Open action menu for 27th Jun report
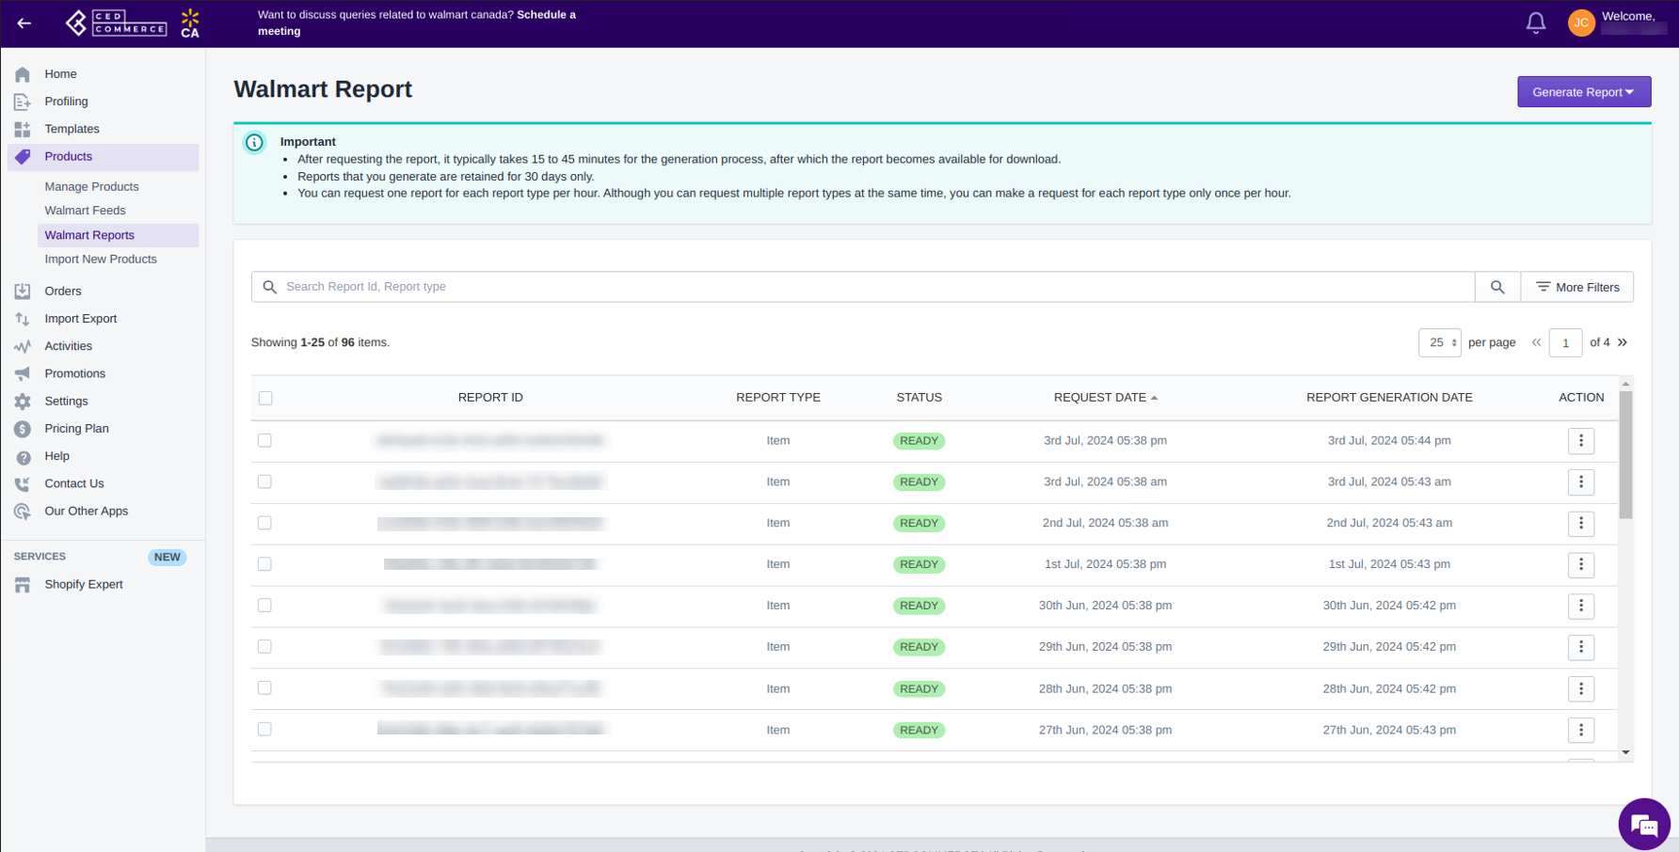 coord(1581,730)
